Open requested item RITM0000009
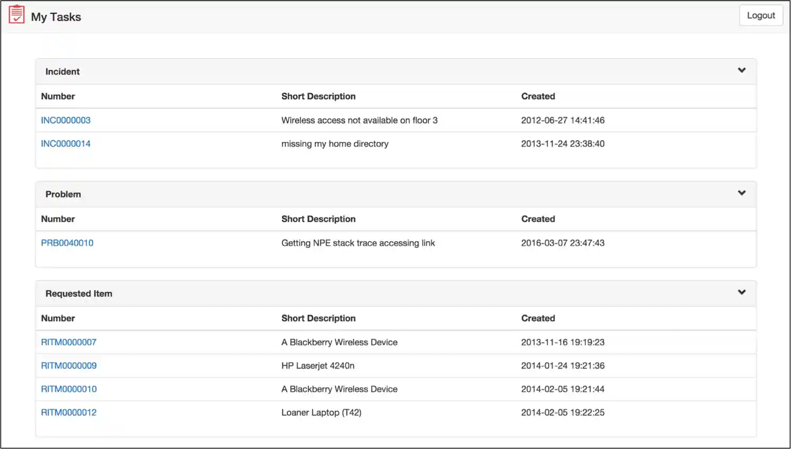791x449 pixels. click(69, 365)
